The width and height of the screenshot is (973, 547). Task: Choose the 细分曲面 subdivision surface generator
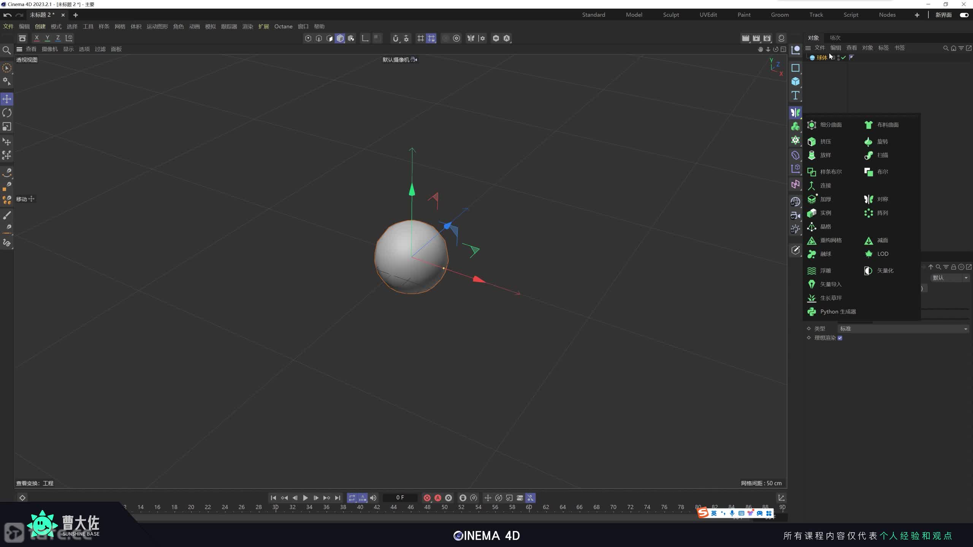coord(830,125)
